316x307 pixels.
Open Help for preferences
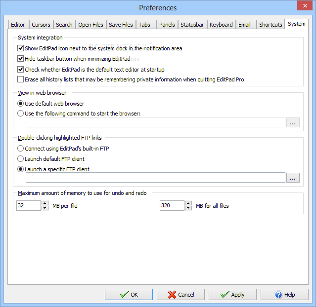pyautogui.click(x=284, y=295)
